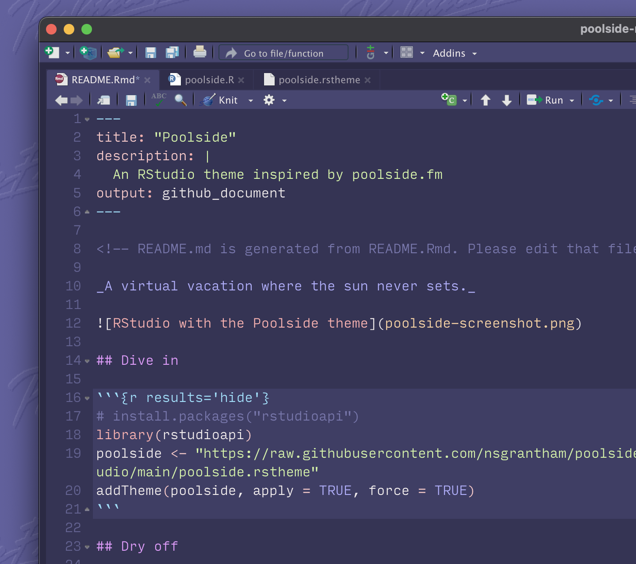Viewport: 636px width, 564px height.
Task: Minimize the RStudio window with yellow button
Action: pyautogui.click(x=69, y=29)
